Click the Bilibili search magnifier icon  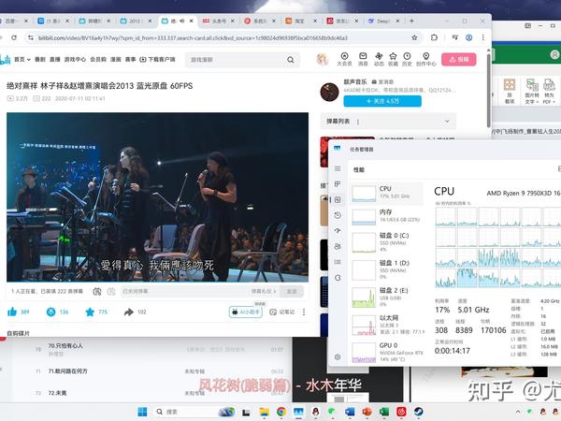point(291,60)
